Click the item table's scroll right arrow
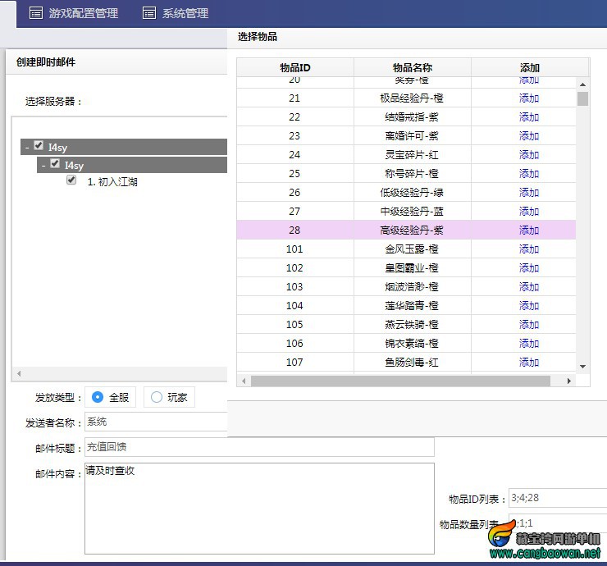607x566 pixels. [x=568, y=381]
